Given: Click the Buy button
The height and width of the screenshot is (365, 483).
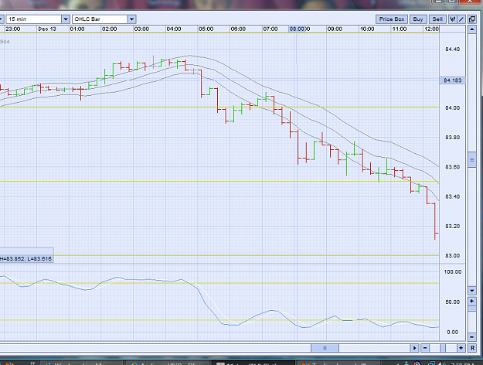Looking at the screenshot, I should pos(418,19).
